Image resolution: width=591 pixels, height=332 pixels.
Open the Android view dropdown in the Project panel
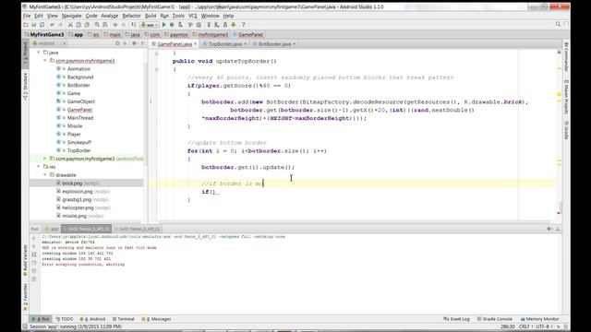pyautogui.click(x=49, y=43)
